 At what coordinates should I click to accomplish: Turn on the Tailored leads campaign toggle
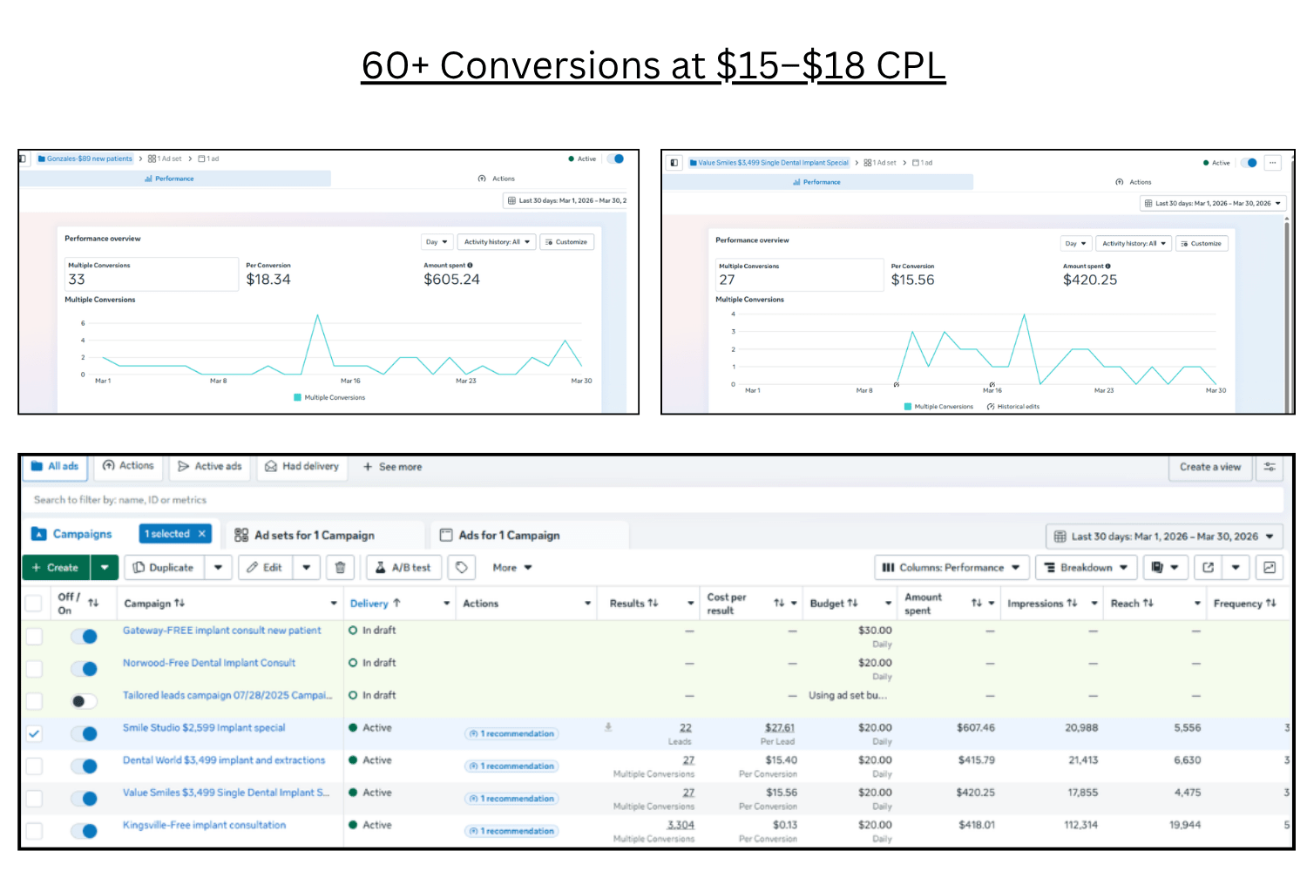[x=84, y=701]
